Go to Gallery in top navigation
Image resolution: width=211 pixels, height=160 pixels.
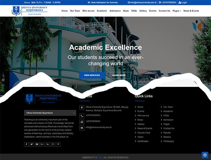(x=143, y=11)
